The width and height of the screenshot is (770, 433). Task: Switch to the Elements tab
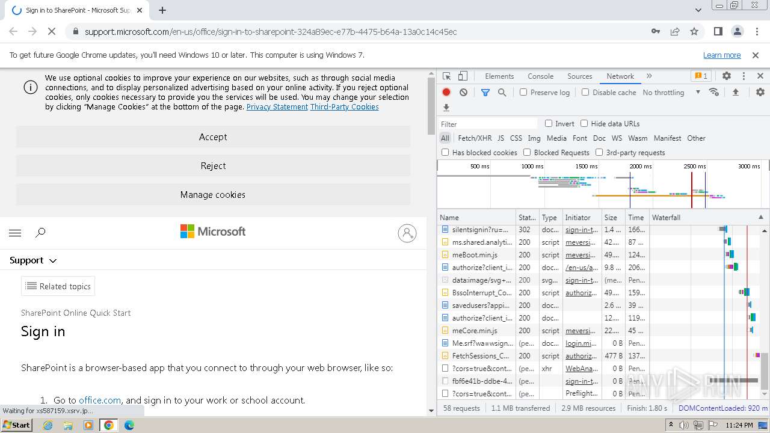coord(499,76)
